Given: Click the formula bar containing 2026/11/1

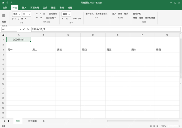Looking at the screenshot, I should point(106,29).
